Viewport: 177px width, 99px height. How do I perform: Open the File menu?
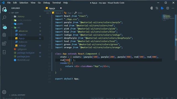coord(9,3)
